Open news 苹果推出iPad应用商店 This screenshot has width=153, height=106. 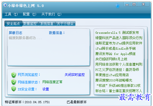[112, 75]
